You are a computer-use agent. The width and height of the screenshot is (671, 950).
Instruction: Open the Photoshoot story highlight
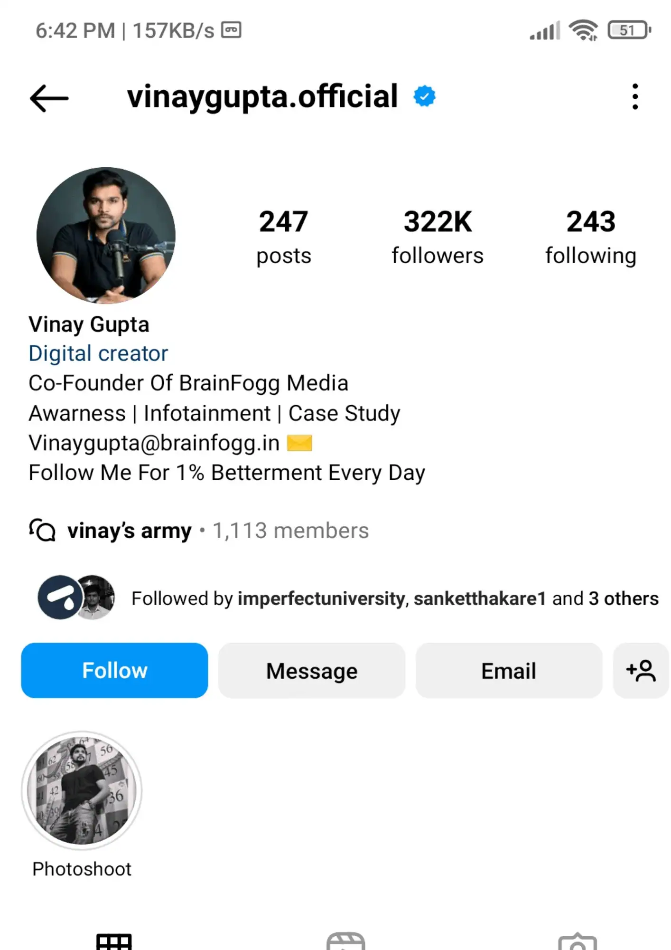pyautogui.click(x=82, y=791)
